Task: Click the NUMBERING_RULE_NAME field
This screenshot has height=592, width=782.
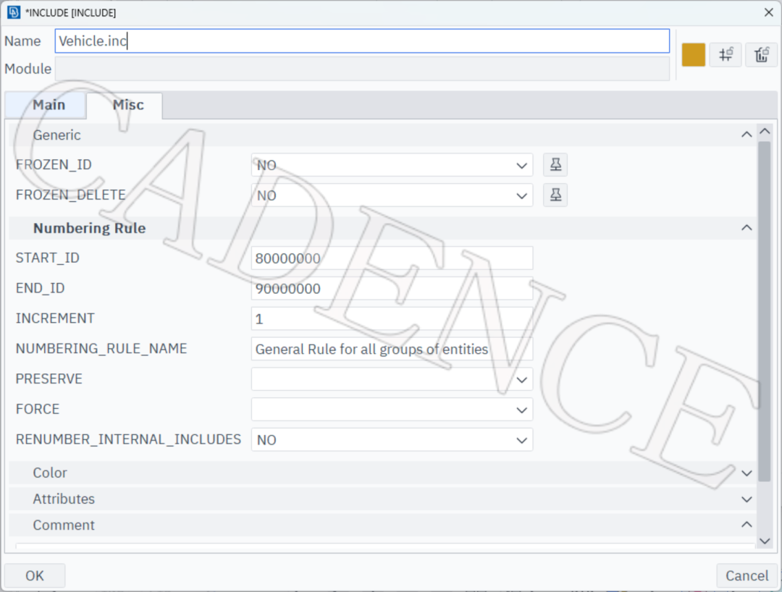Action: pyautogui.click(x=392, y=349)
